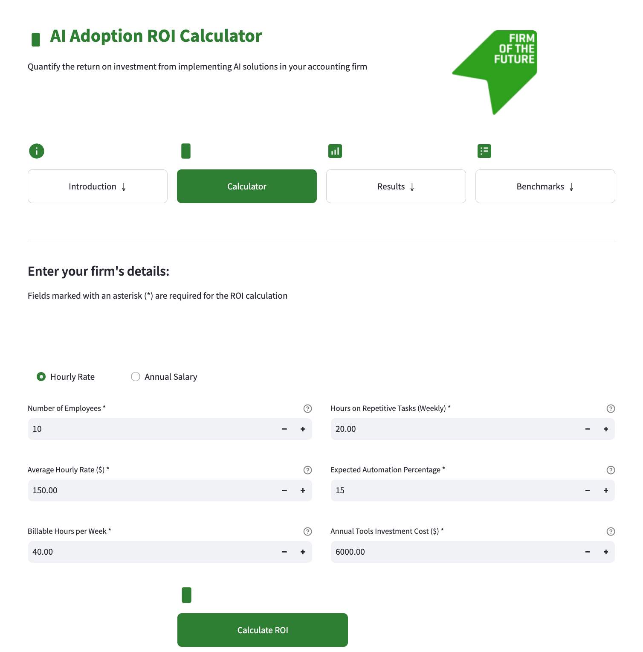The height and width of the screenshot is (652, 643).
Task: Expand the Introduction section arrow
Action: coord(124,186)
